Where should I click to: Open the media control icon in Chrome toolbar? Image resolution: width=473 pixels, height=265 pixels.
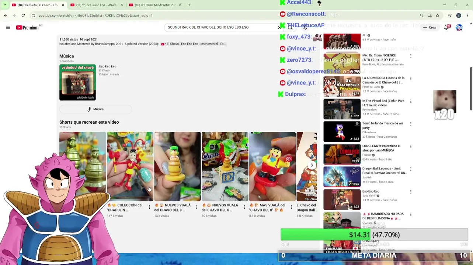[450, 15]
